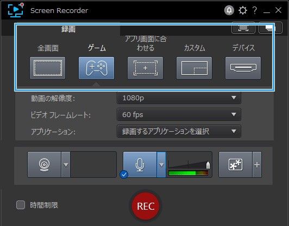Click the webcam icon button
This screenshot has width=289, height=226.
44,165
